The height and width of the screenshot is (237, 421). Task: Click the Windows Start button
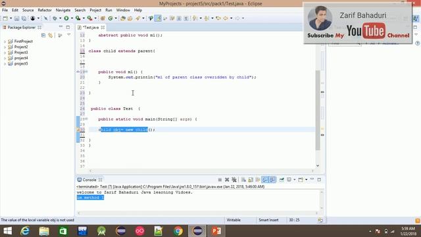[7, 231]
